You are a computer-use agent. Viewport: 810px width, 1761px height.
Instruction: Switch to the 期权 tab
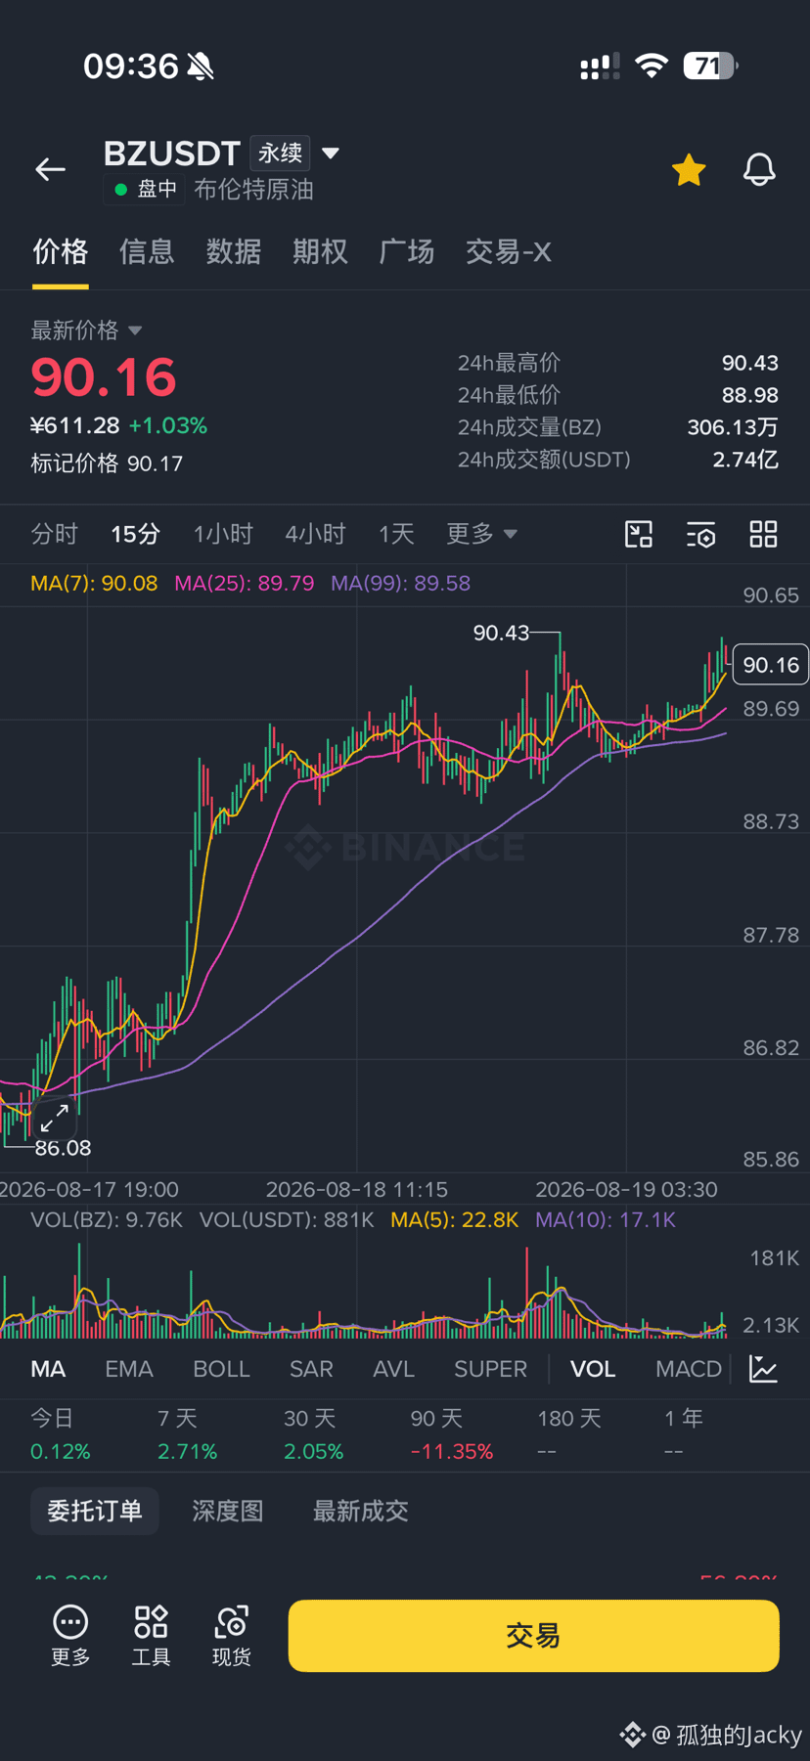pyautogui.click(x=320, y=252)
